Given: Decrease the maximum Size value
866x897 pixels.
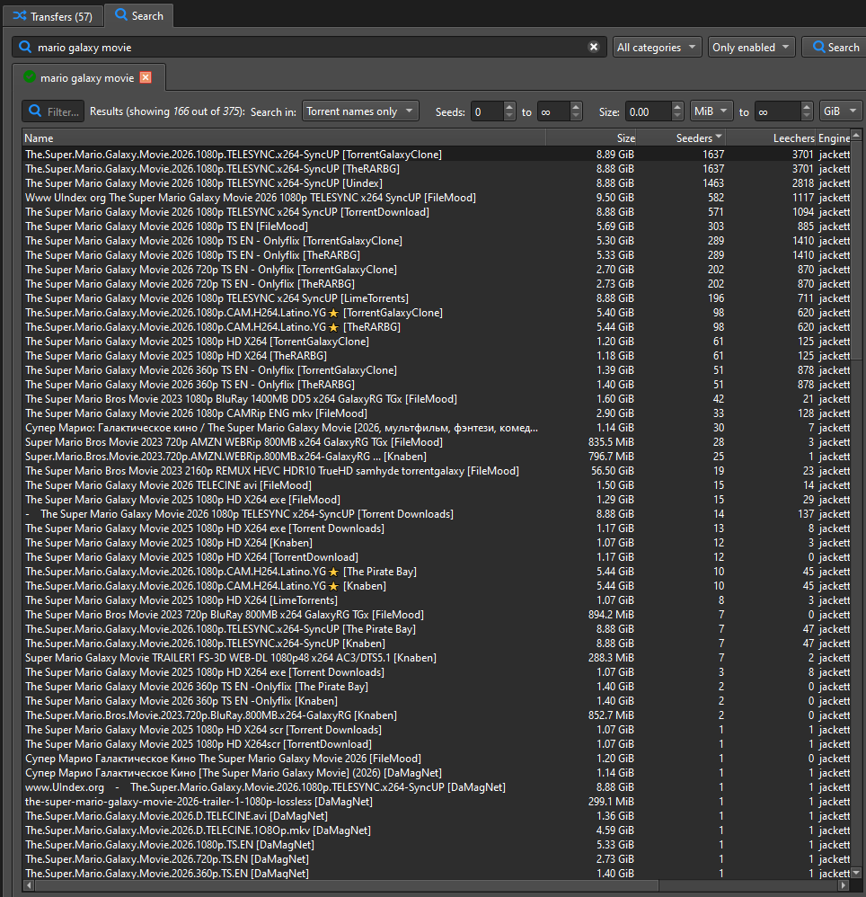Looking at the screenshot, I should (807, 116).
